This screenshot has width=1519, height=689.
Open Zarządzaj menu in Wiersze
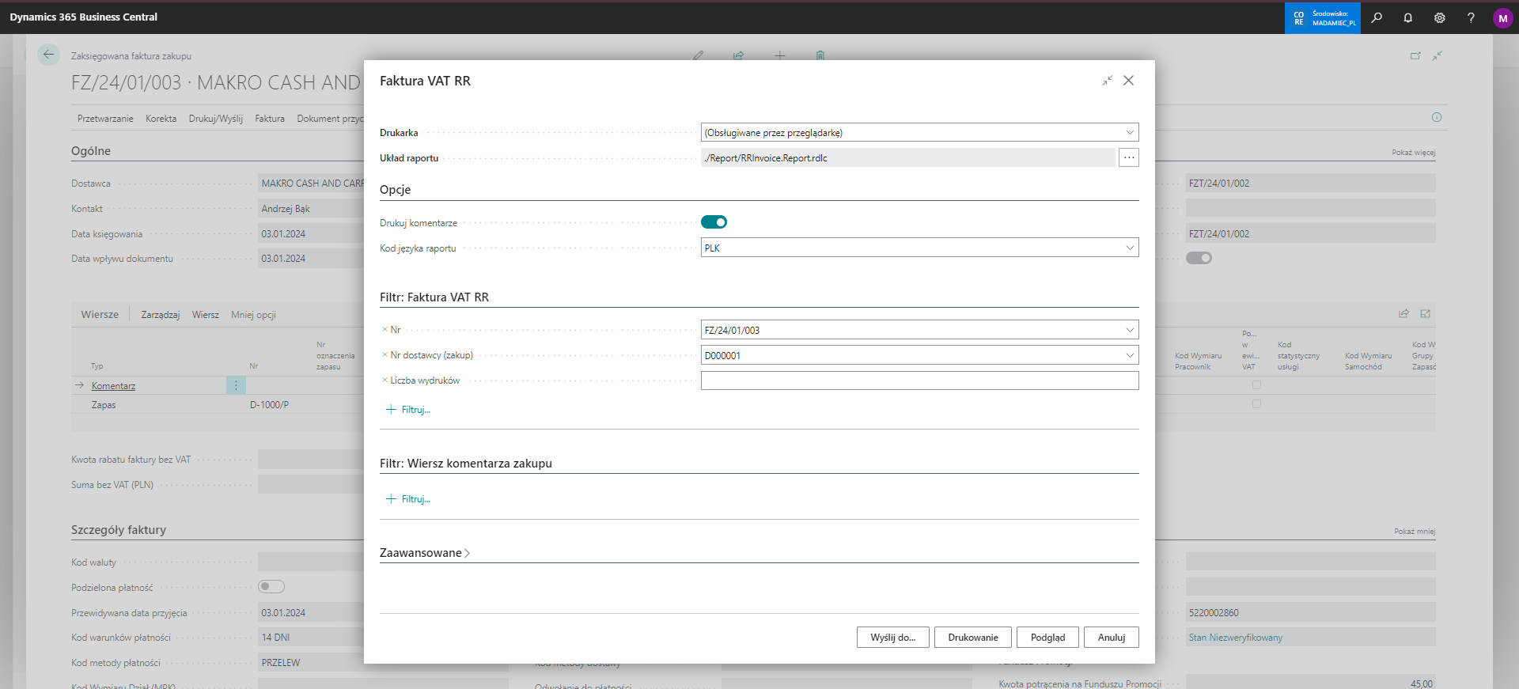click(161, 315)
